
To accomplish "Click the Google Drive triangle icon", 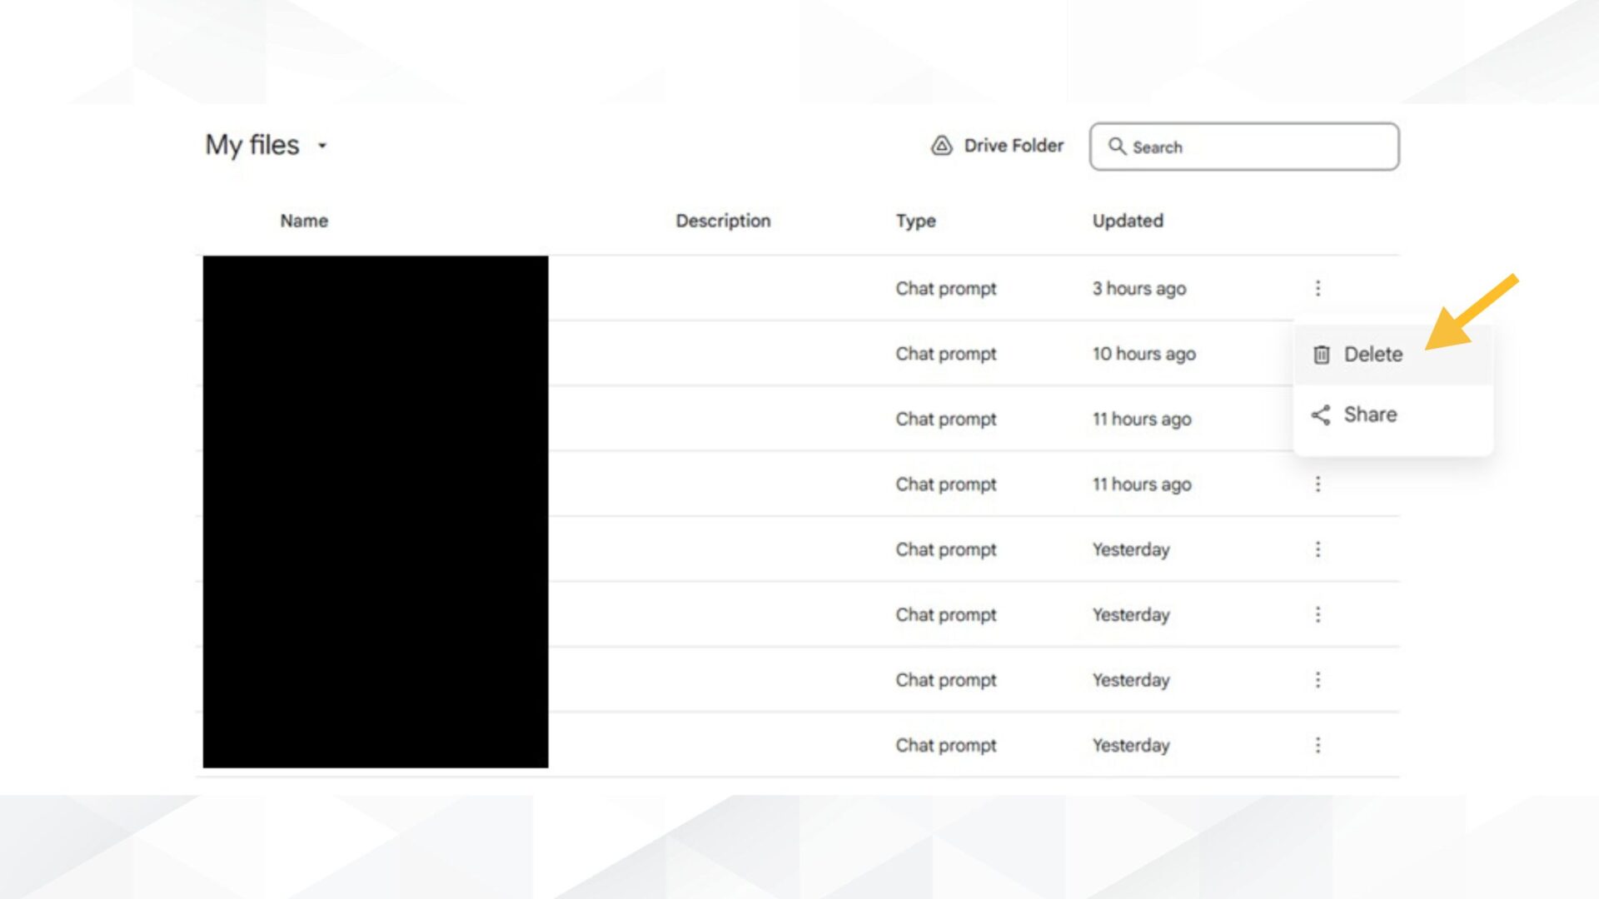I will 941,146.
